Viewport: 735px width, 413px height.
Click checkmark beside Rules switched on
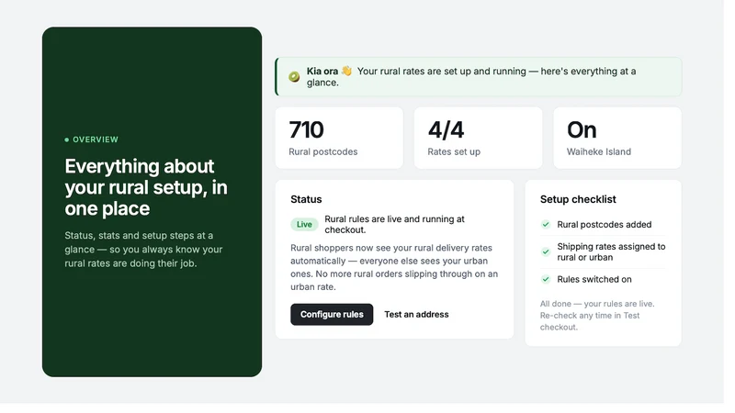click(x=546, y=279)
